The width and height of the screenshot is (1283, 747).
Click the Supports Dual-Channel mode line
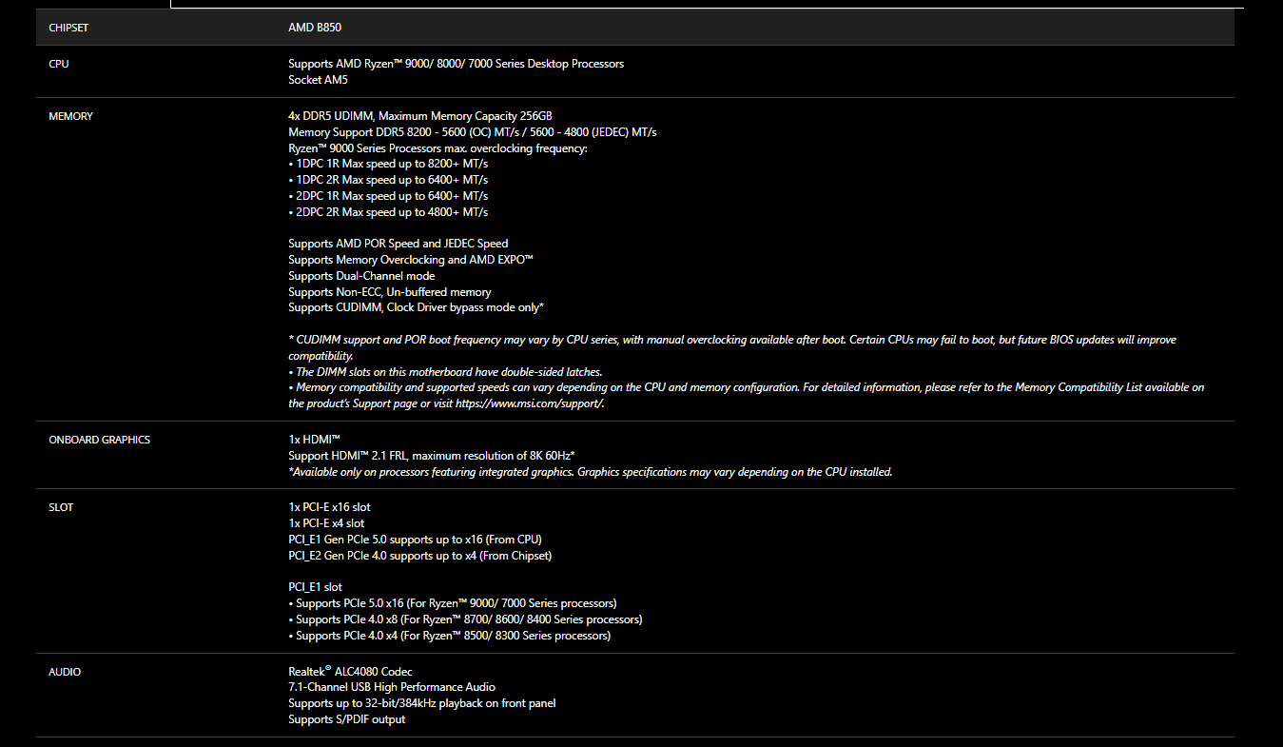(361, 276)
